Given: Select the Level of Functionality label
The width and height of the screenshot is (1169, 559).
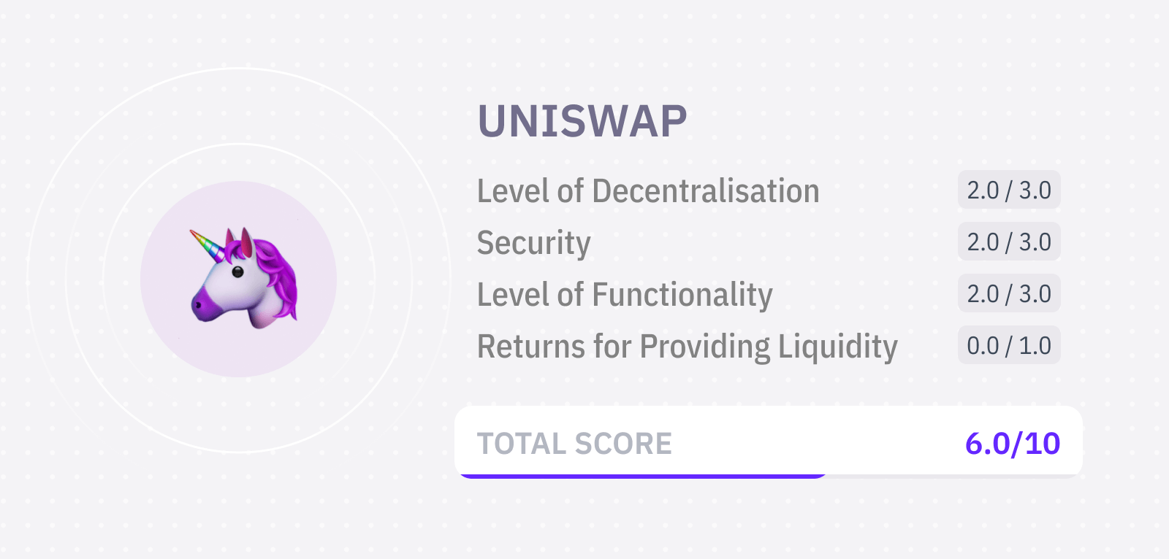Looking at the screenshot, I should tap(625, 295).
